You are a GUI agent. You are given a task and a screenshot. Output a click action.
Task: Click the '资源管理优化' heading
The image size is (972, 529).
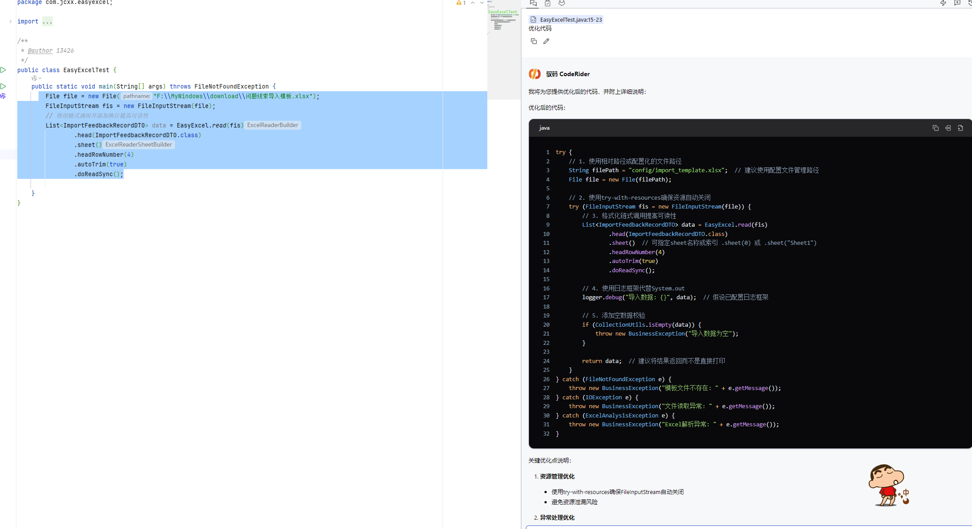coord(557,476)
